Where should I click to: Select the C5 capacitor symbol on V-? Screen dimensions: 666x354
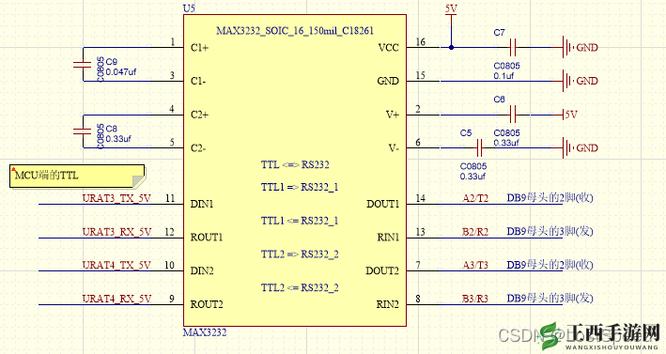479,148
